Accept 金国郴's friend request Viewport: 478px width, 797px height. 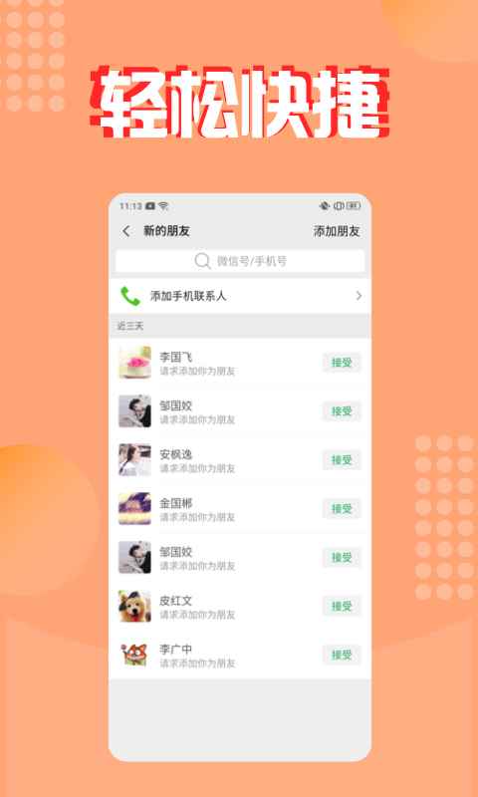[342, 509]
